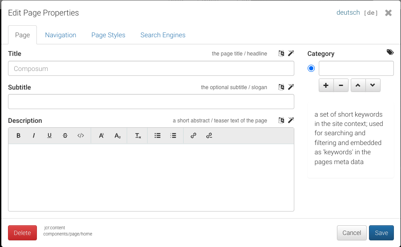Viewport: 401px width, 247px height.
Task: Click the deutsch language link
Action: click(348, 12)
